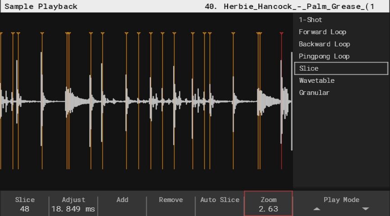Select the Zoom 2.63 parameter
This screenshot has width=390, height=216.
[x=268, y=203]
